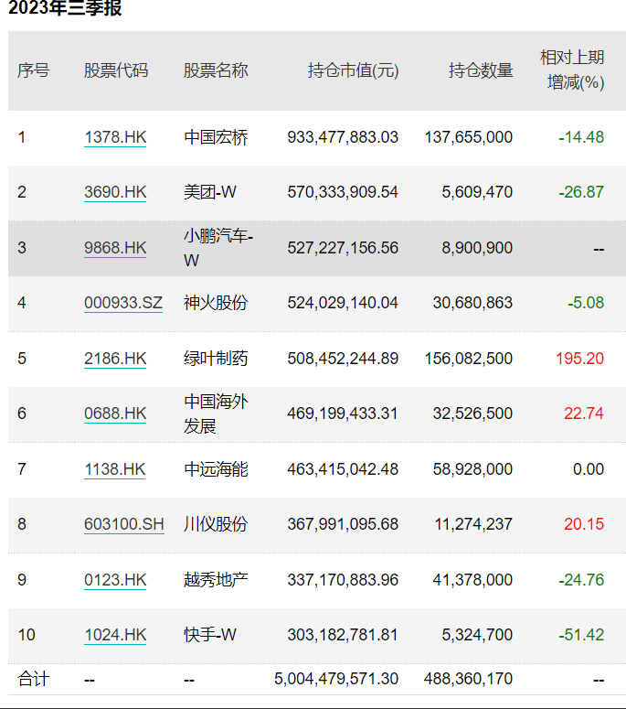Viewport: 626px width, 709px height.
Task: Open the 3690.HK stock code link
Action: (115, 192)
